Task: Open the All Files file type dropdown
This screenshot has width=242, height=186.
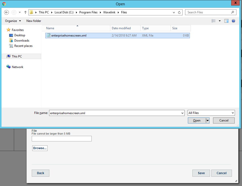Action: (x=211, y=113)
